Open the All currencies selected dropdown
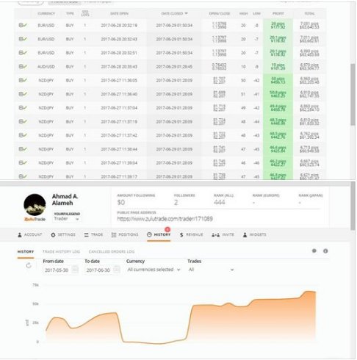 [154, 270]
